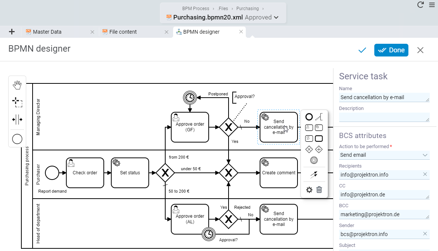Open the hamburger menu at top right
This screenshot has width=438, height=251.
[432, 5]
